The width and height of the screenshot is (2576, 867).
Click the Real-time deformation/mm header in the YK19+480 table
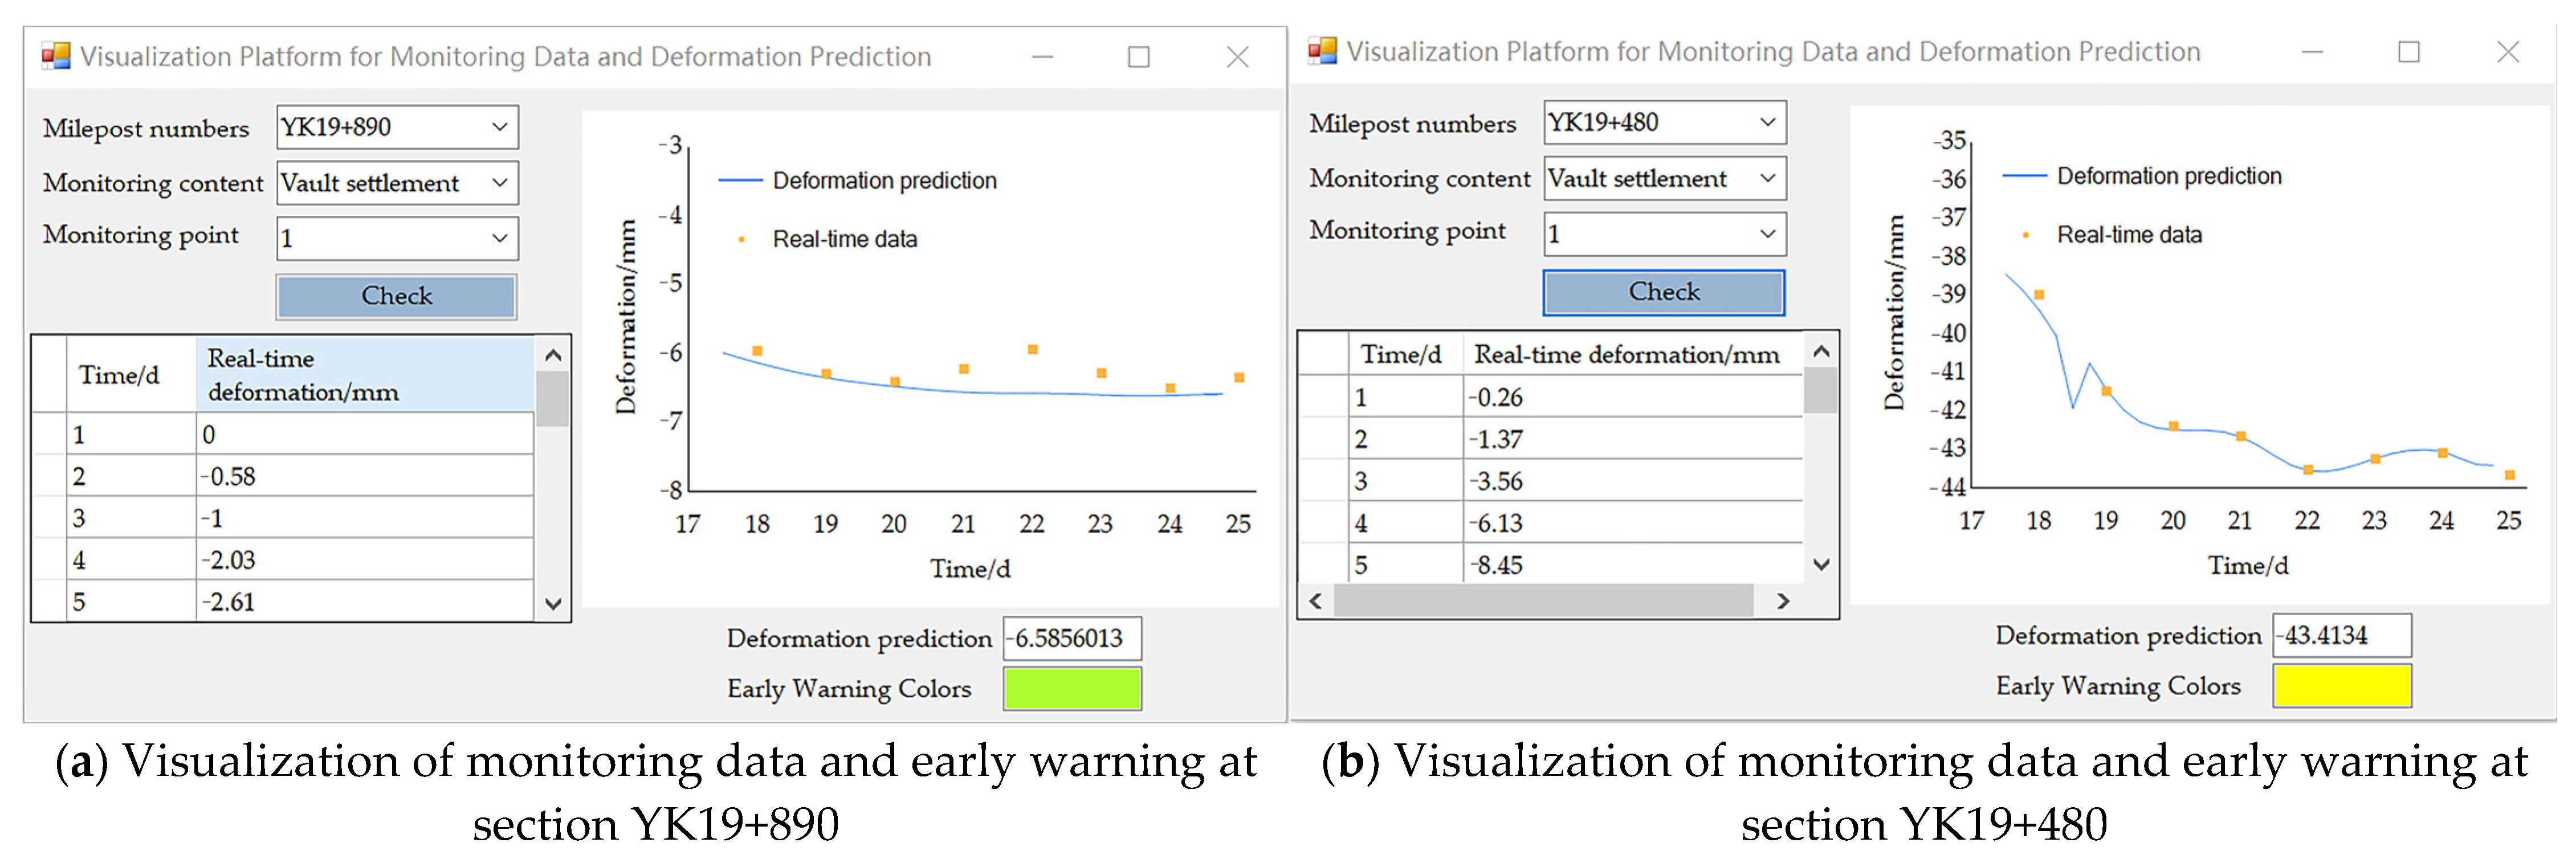point(1627,354)
